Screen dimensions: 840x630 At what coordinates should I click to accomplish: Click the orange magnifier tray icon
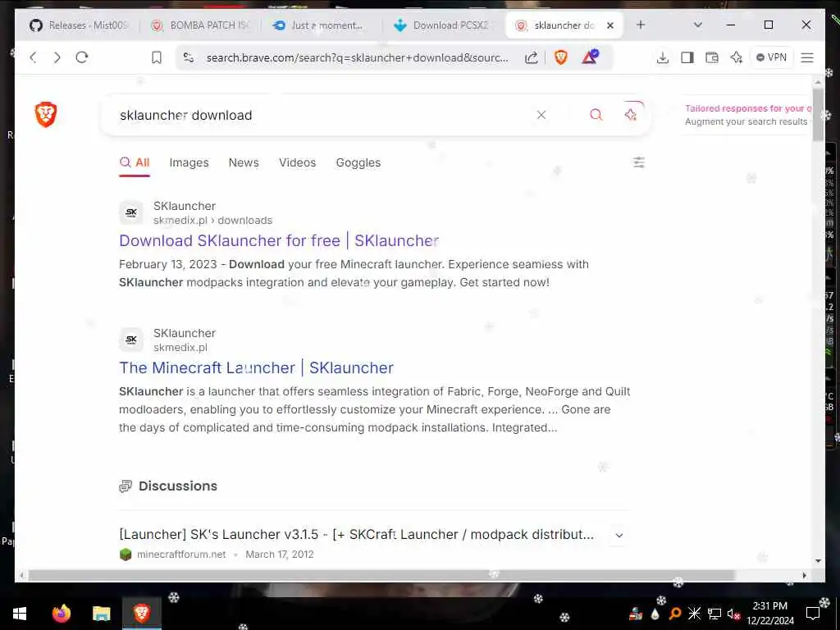pos(675,614)
